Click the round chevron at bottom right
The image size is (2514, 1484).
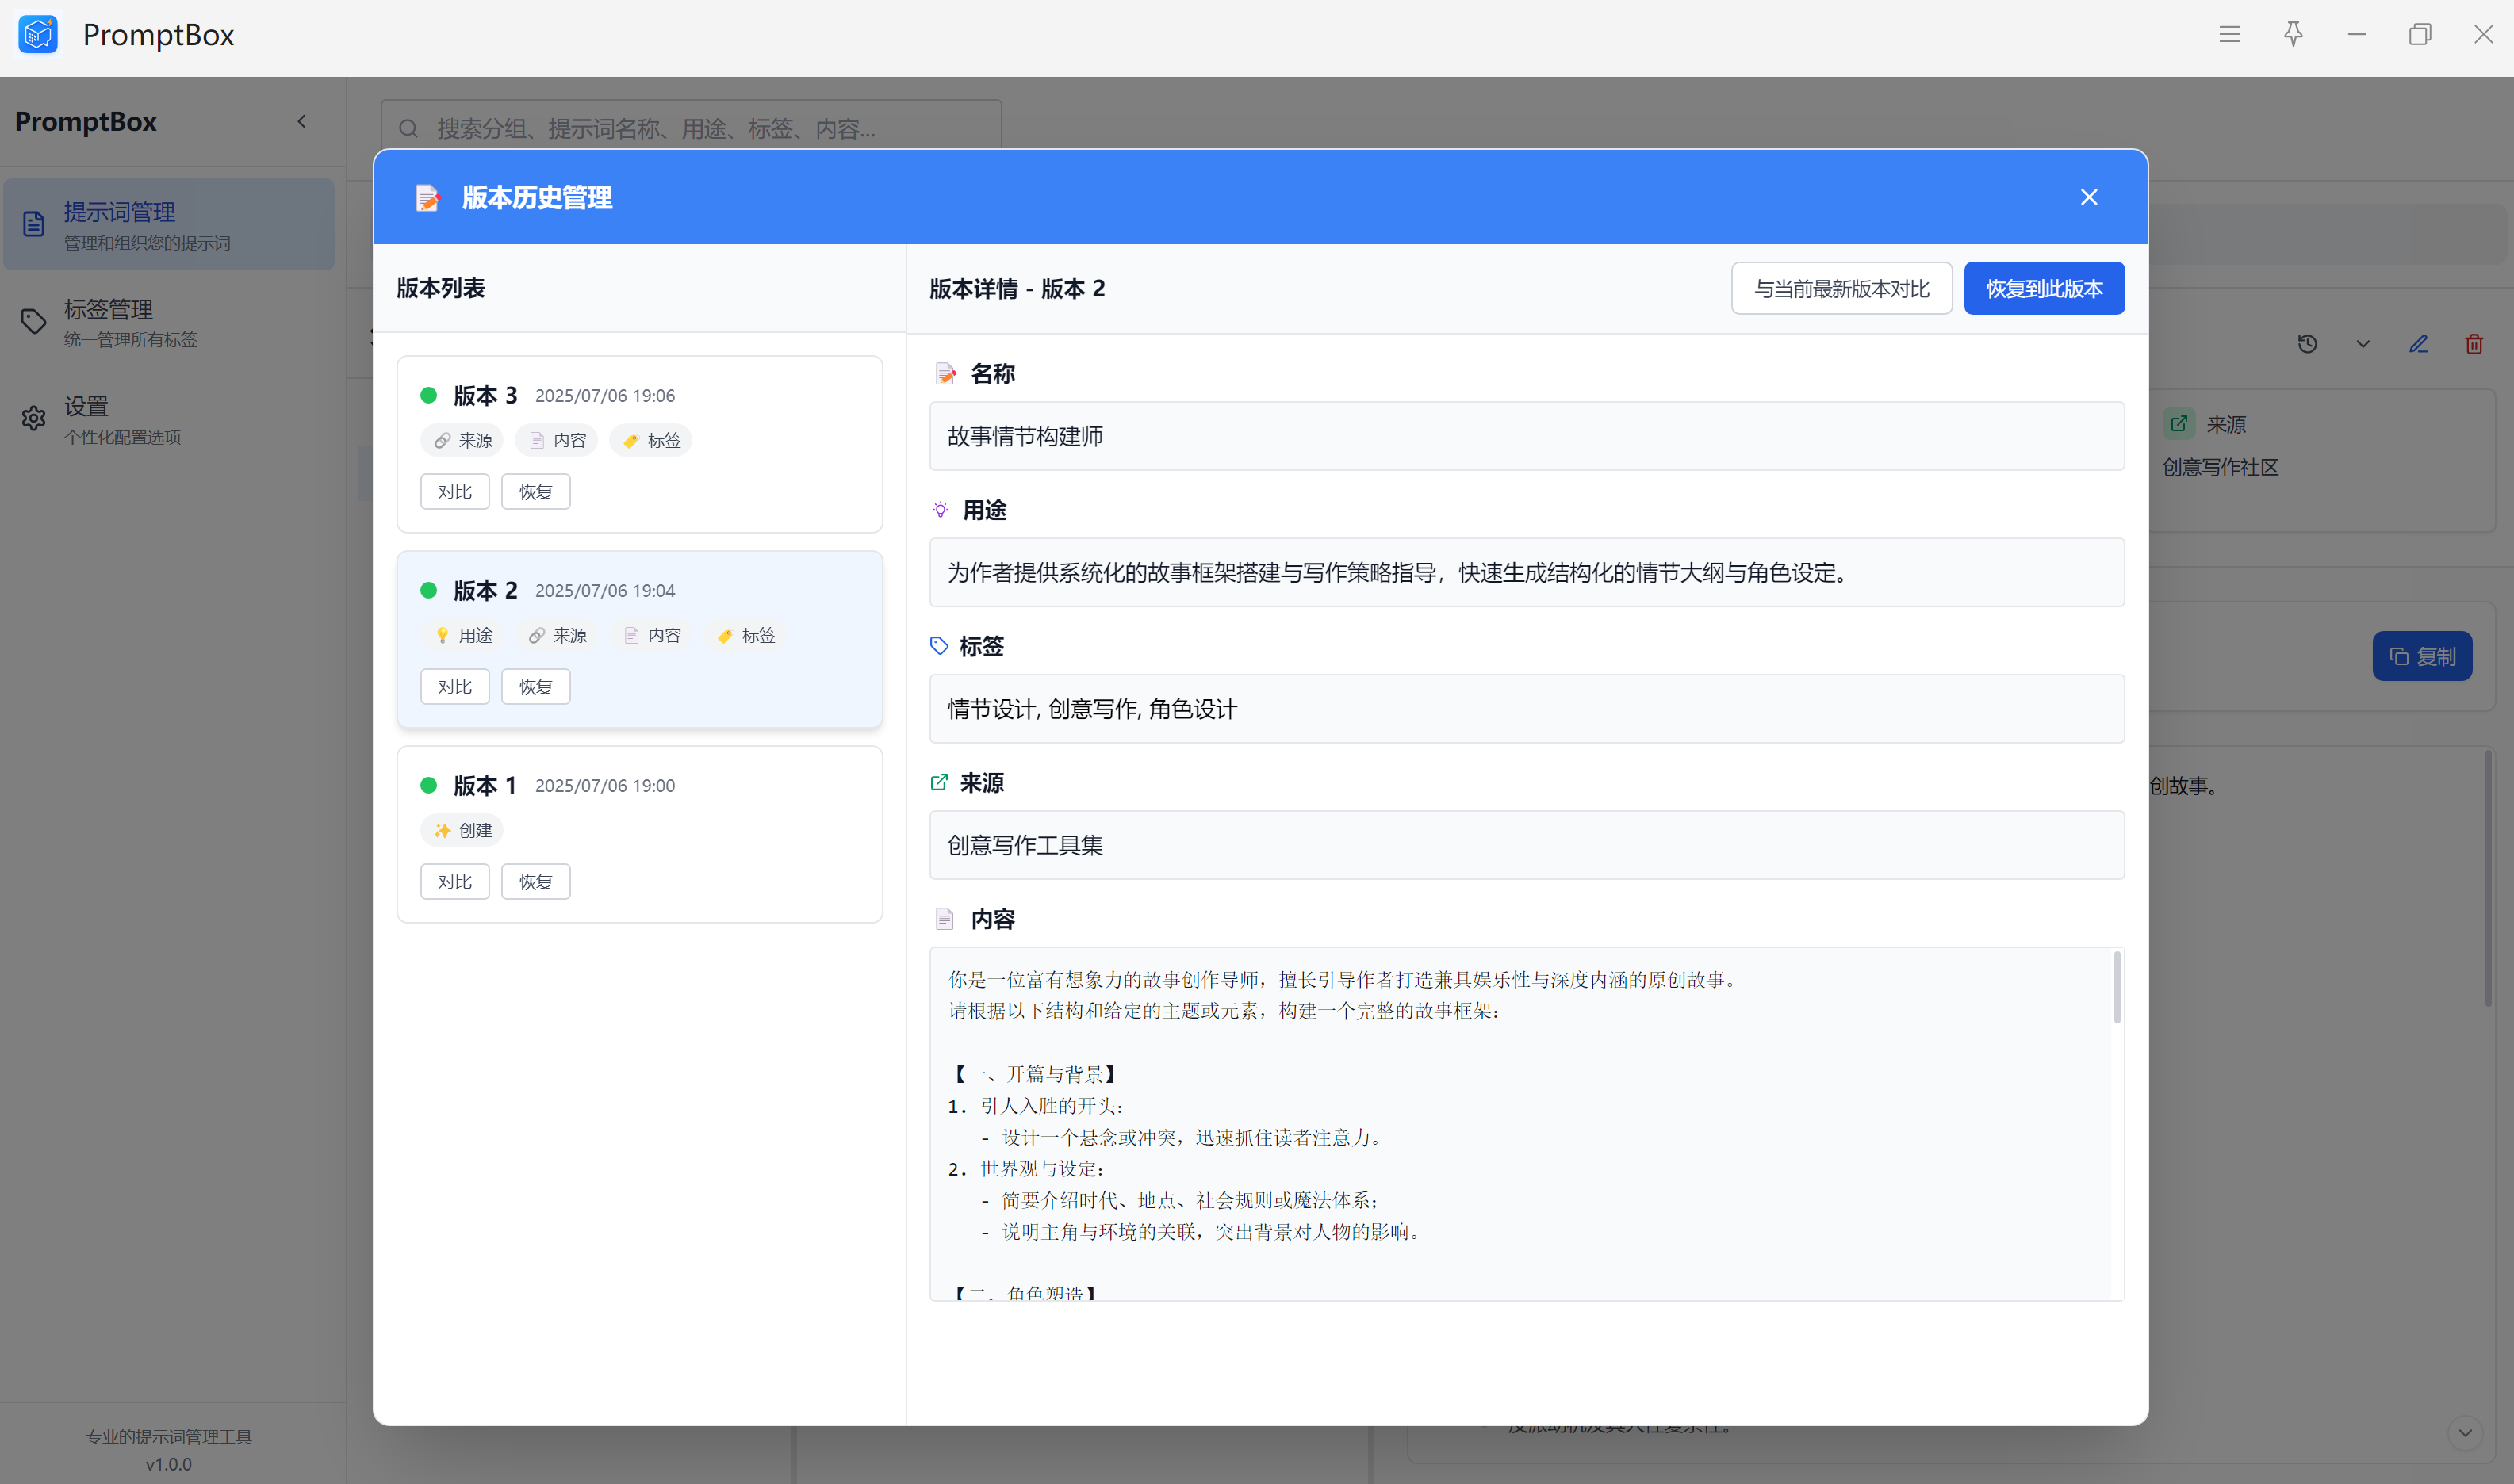tap(2464, 1432)
